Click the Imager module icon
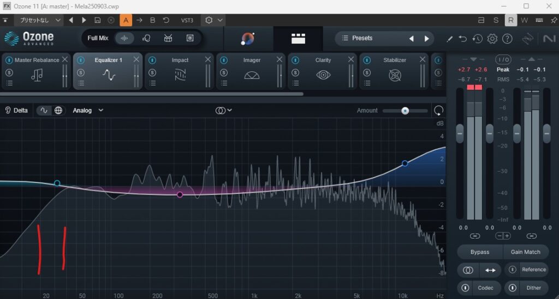This screenshot has width=559, height=299. [x=252, y=75]
